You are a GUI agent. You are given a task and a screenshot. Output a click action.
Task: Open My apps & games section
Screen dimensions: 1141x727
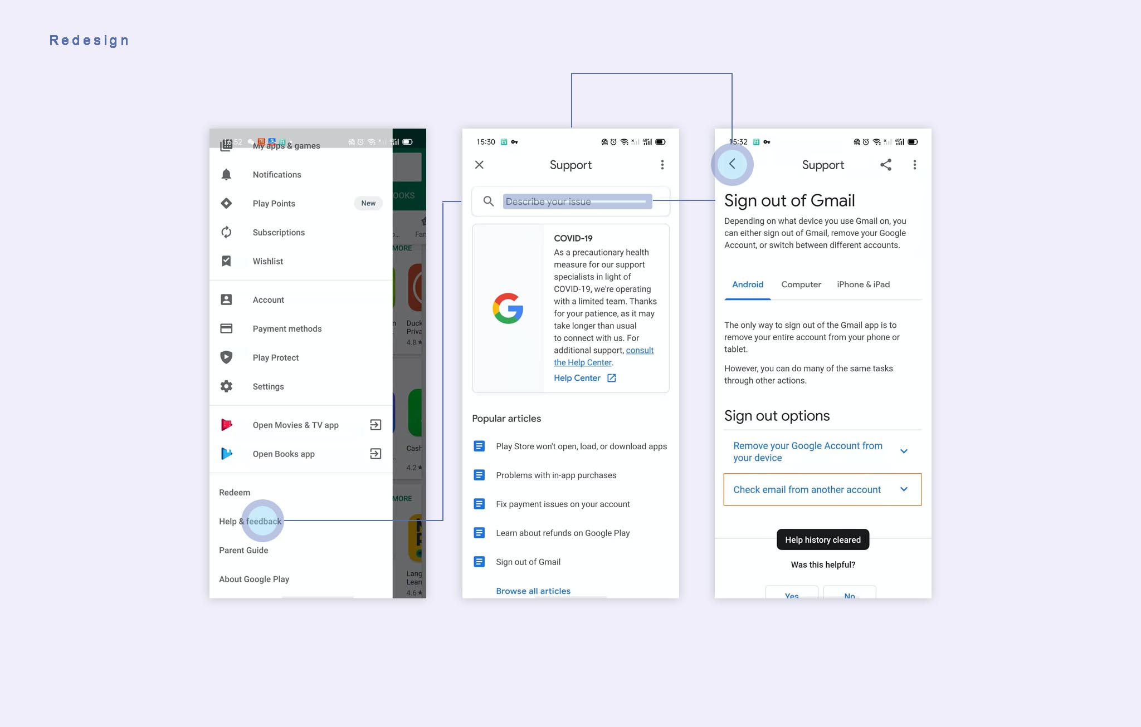[287, 145]
